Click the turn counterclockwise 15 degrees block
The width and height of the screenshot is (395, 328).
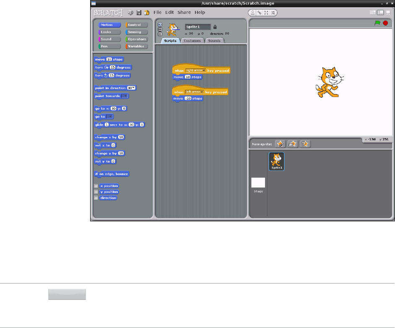(x=112, y=76)
